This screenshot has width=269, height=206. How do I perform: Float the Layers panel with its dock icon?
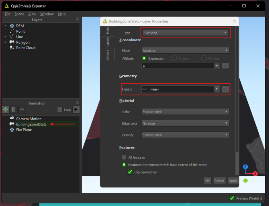pyautogui.click(x=77, y=20)
